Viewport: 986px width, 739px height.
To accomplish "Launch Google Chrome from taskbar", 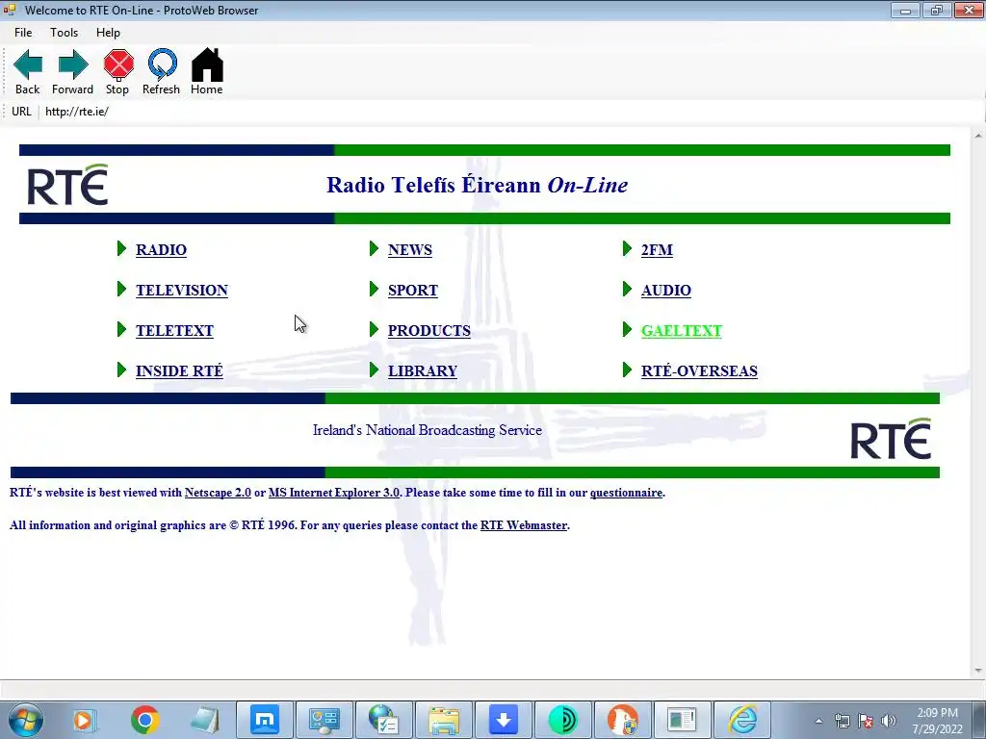I will click(145, 720).
